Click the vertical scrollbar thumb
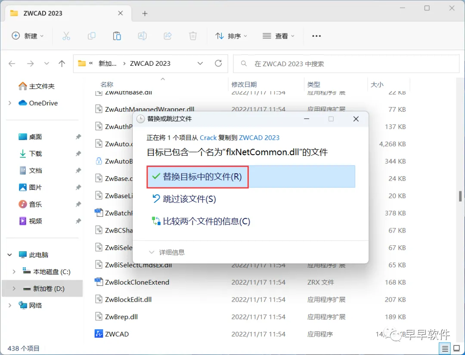Screen dimensions: 465x355 click(x=460, y=196)
